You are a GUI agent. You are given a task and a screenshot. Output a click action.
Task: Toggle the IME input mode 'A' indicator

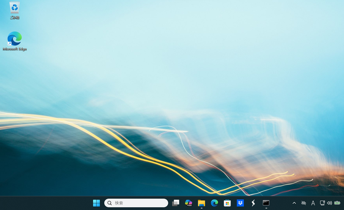(313, 203)
